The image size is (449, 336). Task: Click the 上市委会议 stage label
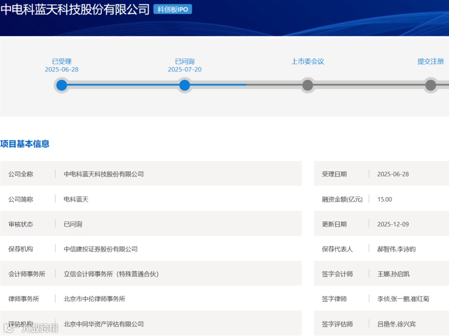[308, 61]
